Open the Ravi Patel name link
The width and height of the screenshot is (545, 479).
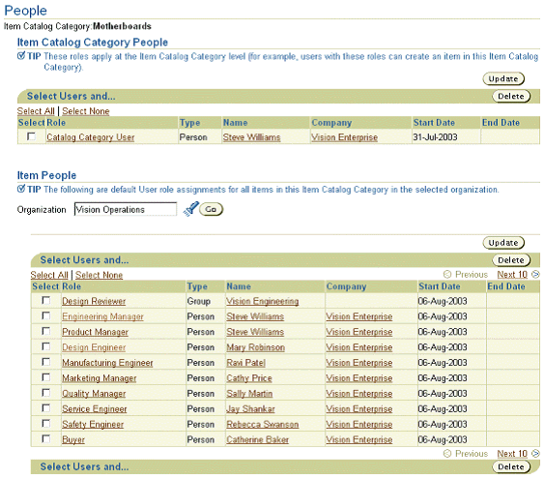tap(246, 363)
